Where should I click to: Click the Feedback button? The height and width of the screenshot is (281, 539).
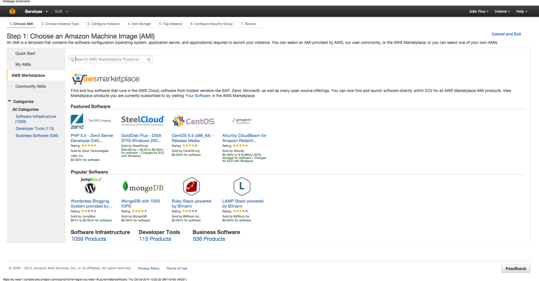516,269
